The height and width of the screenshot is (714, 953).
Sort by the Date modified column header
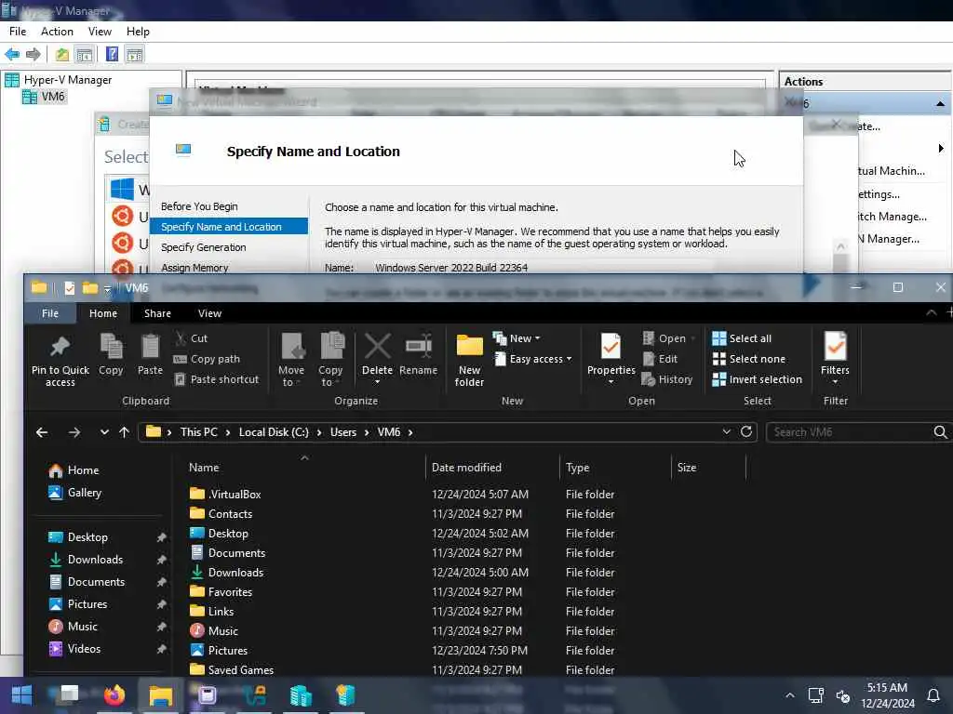coord(466,468)
